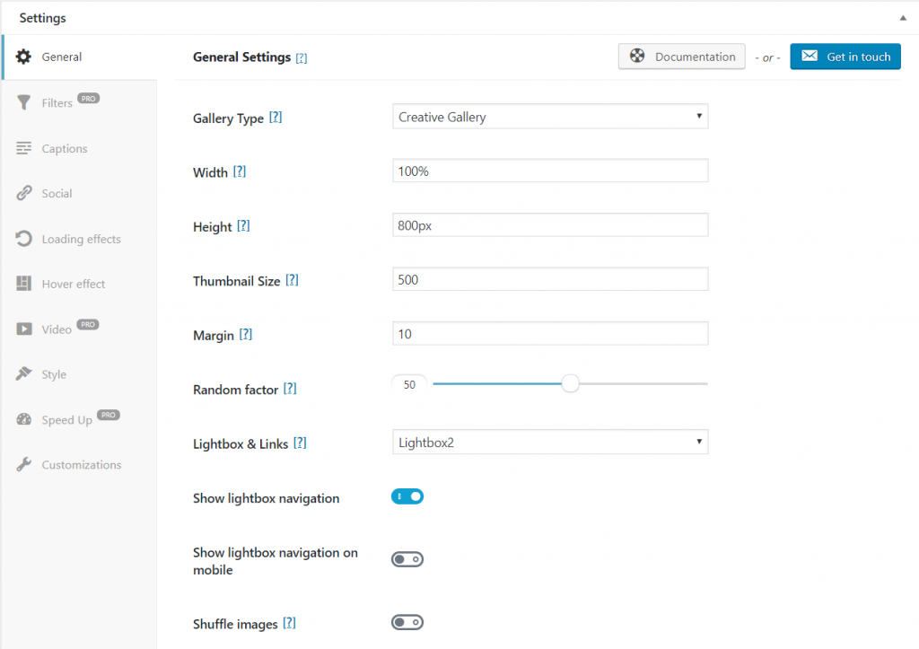Click the Random factor value box showing 50
The width and height of the screenshot is (919, 649).
tap(409, 384)
